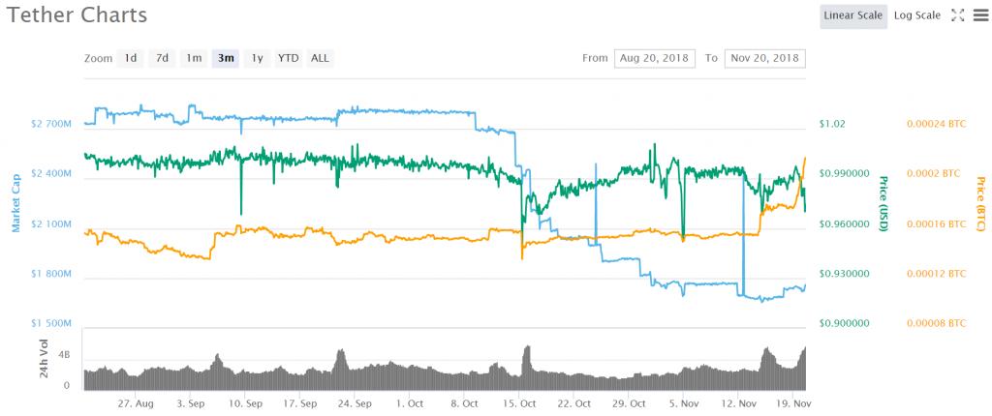Click the 24h Vol axis label

(x=45, y=360)
